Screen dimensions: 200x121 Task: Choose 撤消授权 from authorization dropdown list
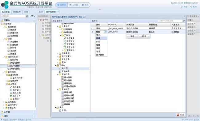click(101, 55)
